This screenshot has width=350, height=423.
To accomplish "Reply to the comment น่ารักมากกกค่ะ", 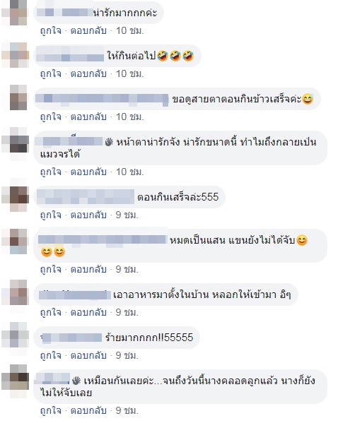I will pos(88,31).
